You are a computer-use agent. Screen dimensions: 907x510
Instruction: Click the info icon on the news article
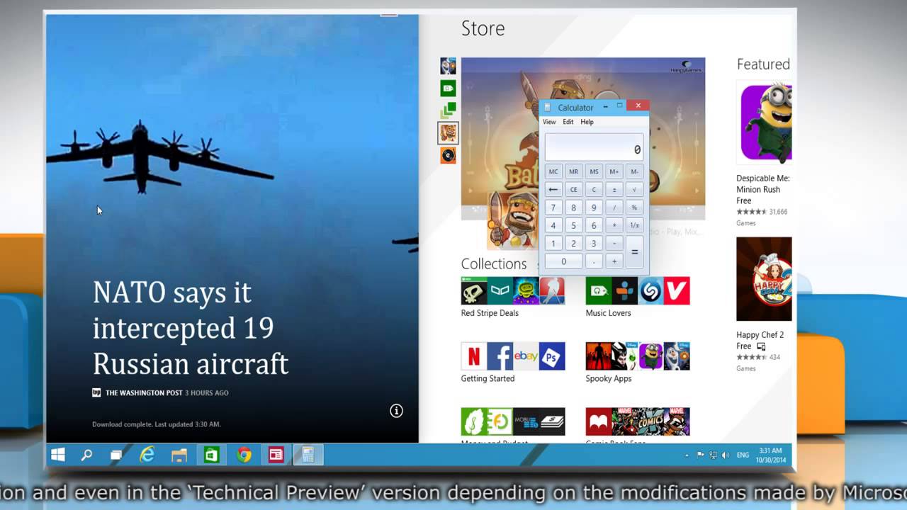(396, 411)
